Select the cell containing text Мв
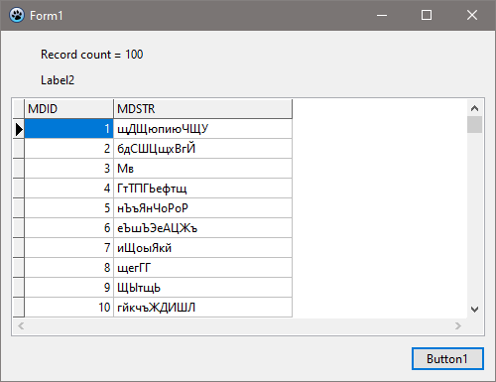Viewport: 496px width, 382px height. click(x=202, y=169)
